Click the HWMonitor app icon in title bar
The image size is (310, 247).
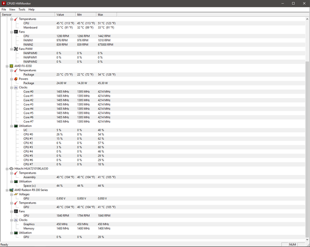coord(4,3)
